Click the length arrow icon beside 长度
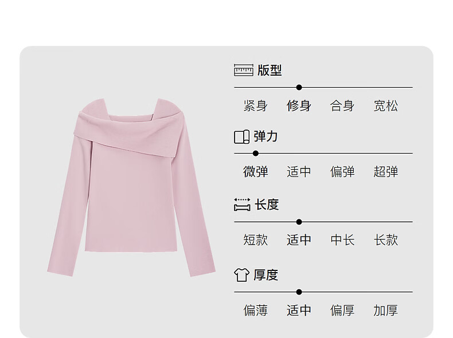 pos(242,205)
